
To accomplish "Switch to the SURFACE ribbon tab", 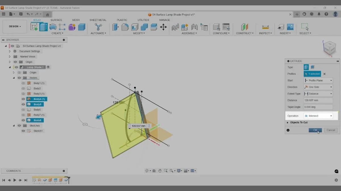I will (56, 20).
